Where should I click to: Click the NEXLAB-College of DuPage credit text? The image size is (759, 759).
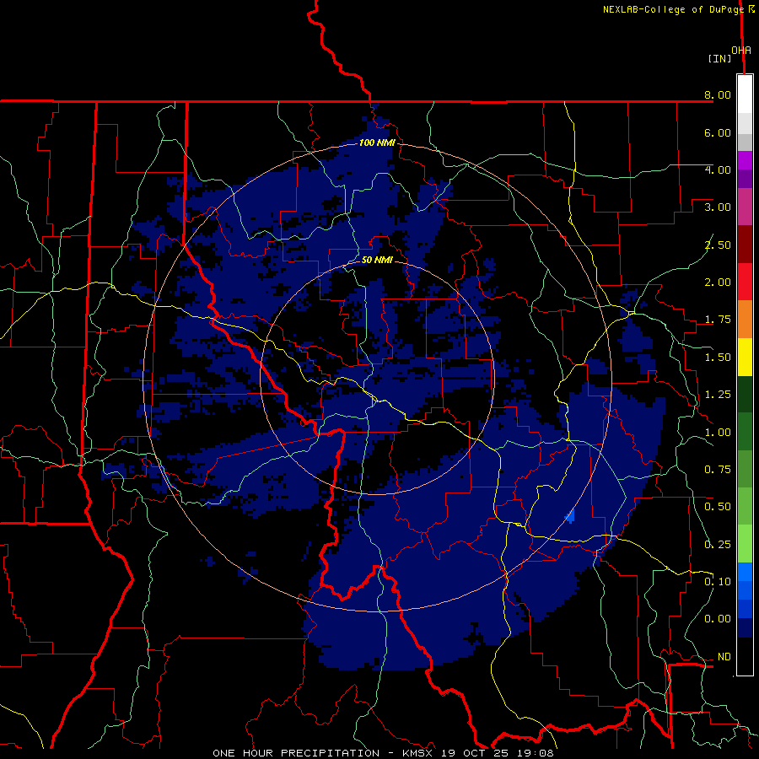click(673, 9)
